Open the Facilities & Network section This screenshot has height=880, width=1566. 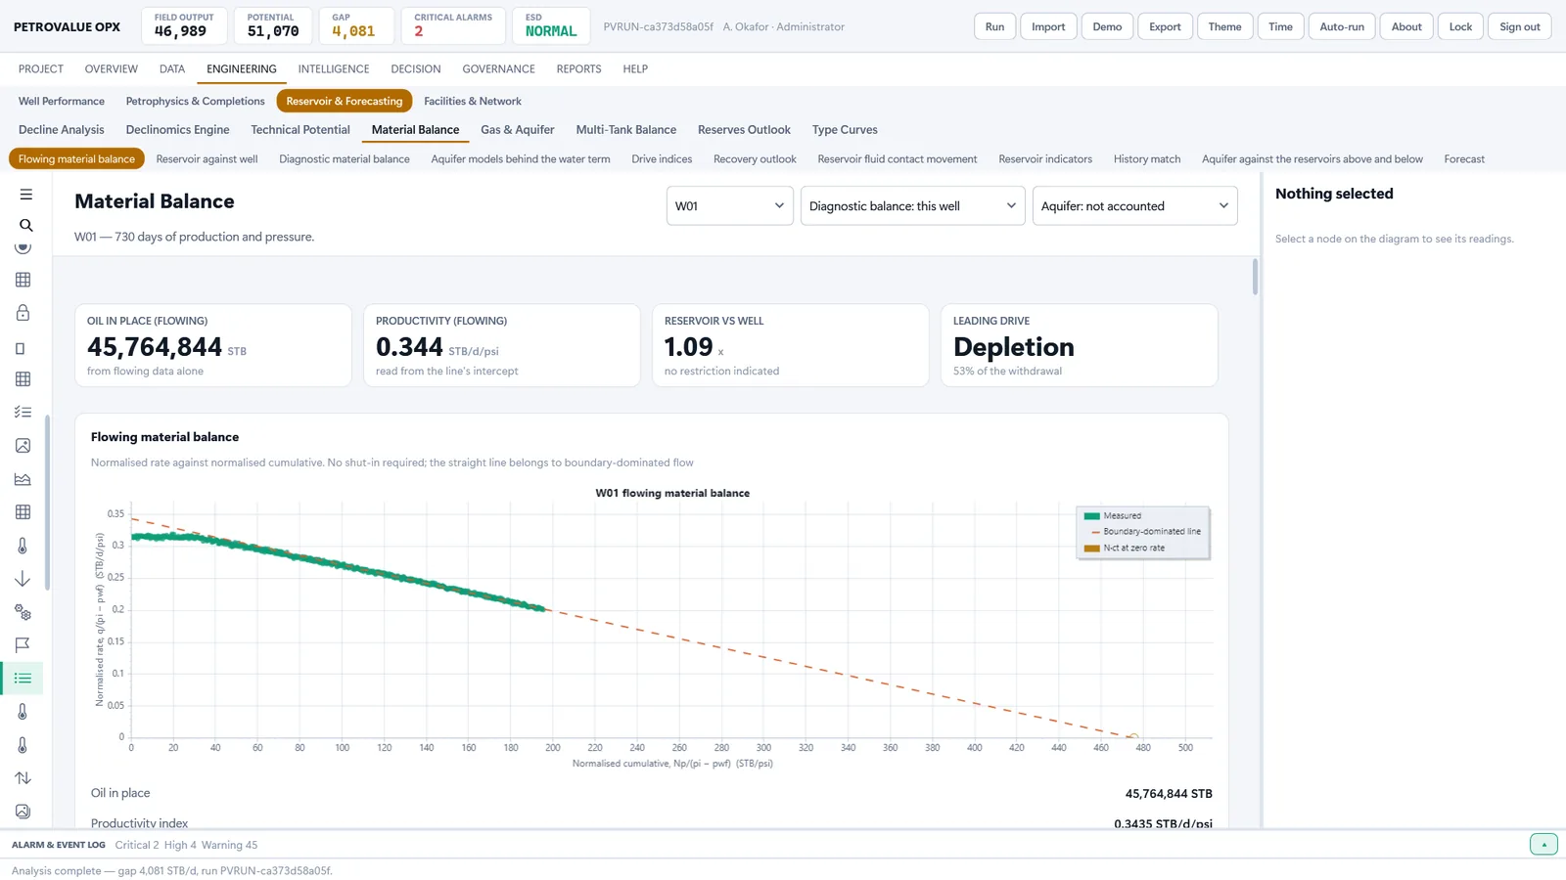pyautogui.click(x=473, y=102)
